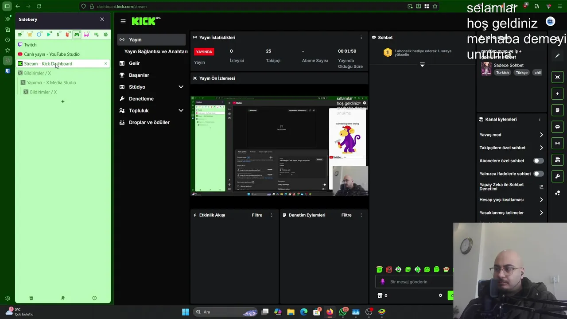Open OBS Studio from taskbar
The height and width of the screenshot is (319, 567).
tap(369, 312)
